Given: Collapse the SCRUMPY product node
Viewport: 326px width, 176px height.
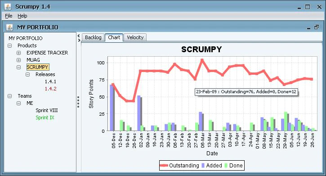Looking at the screenshot, I should pyautogui.click(x=19, y=67).
